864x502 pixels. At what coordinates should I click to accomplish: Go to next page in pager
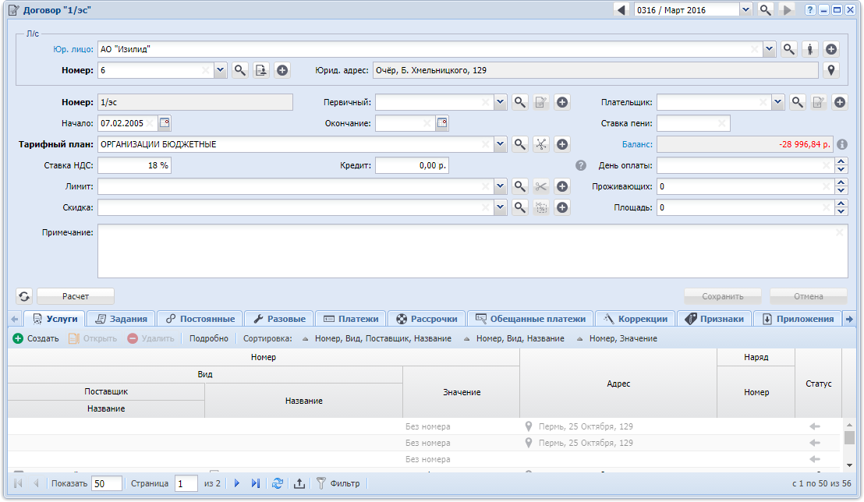[x=237, y=483]
